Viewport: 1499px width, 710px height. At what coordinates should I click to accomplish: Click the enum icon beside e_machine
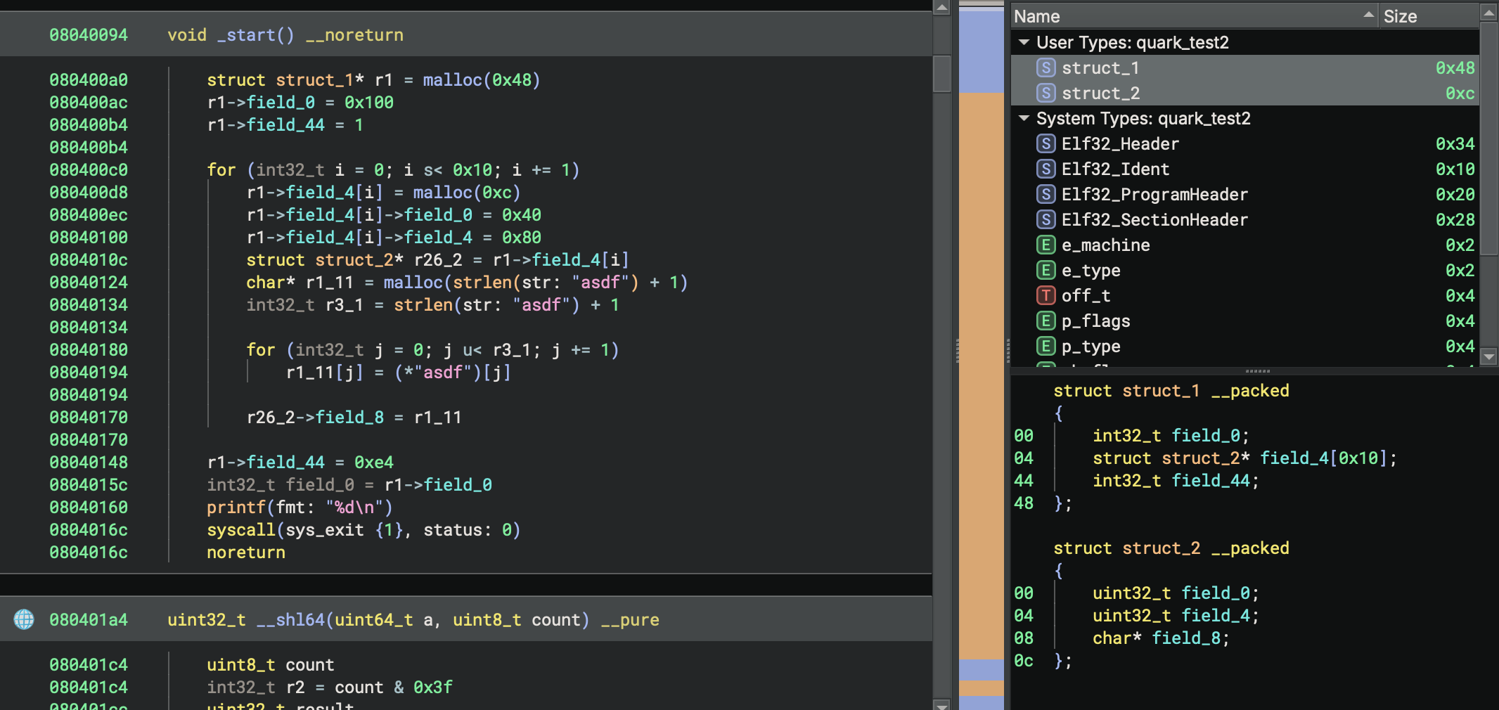pos(1046,245)
